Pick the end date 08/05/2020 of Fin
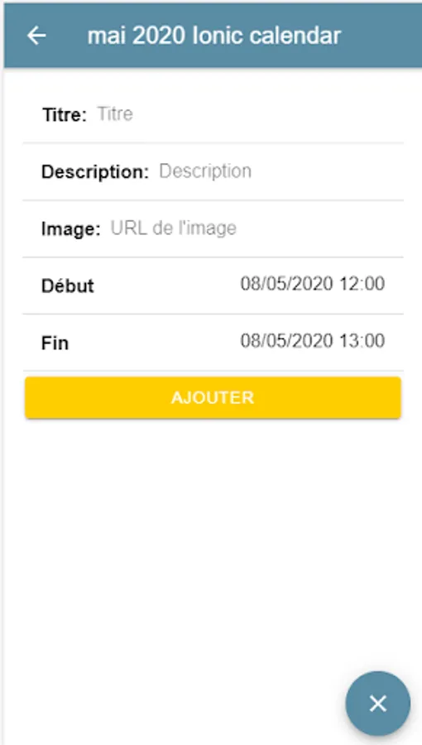422x745 pixels. point(287,341)
